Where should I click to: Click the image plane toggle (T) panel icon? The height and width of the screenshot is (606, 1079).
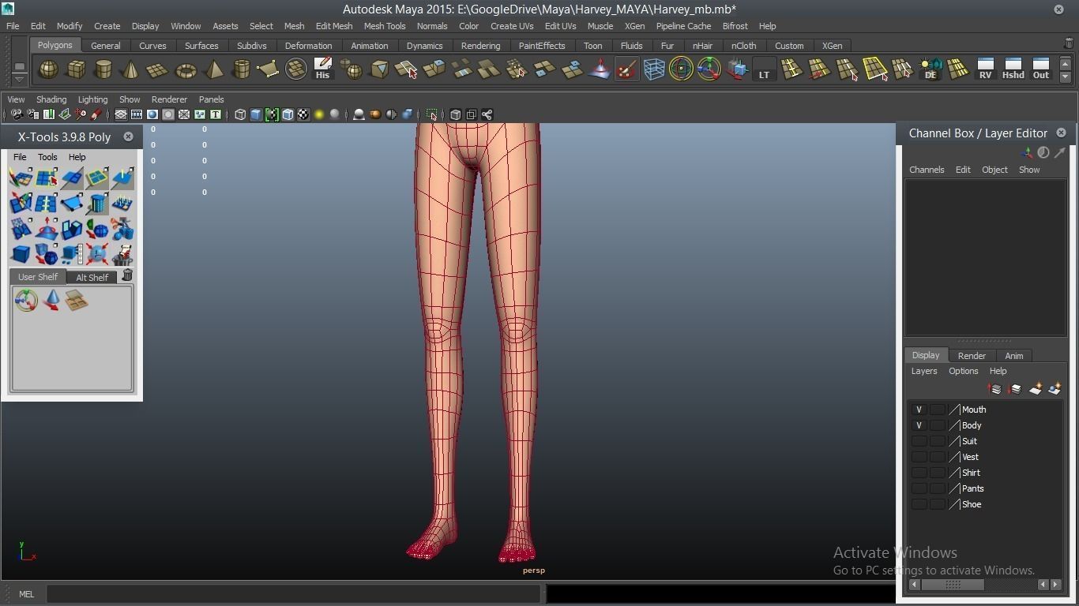click(215, 114)
